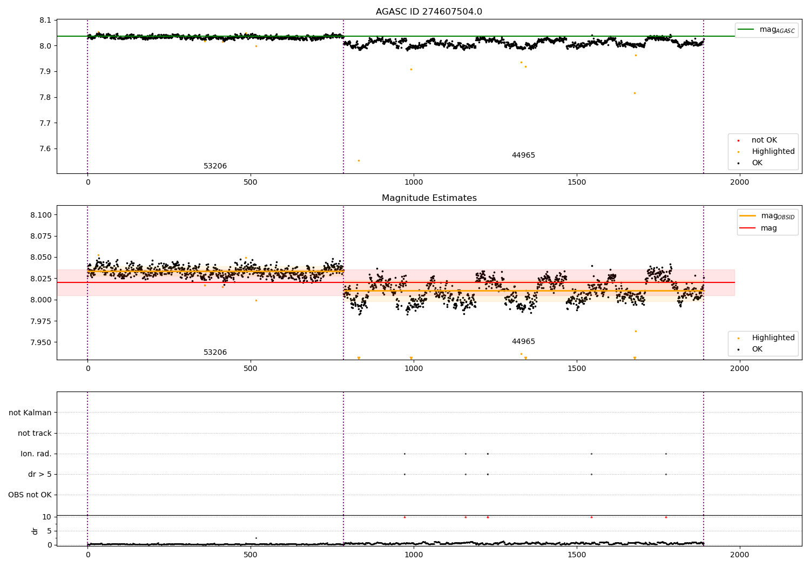Click the "53206" label in the top plot
Screen dimensions: 810x567
(215, 166)
